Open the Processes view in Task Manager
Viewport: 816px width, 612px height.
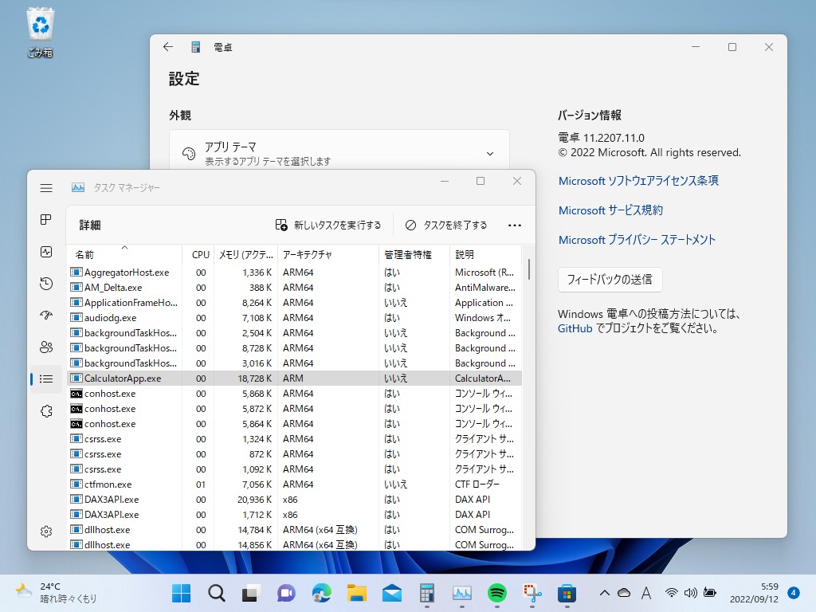(x=46, y=219)
